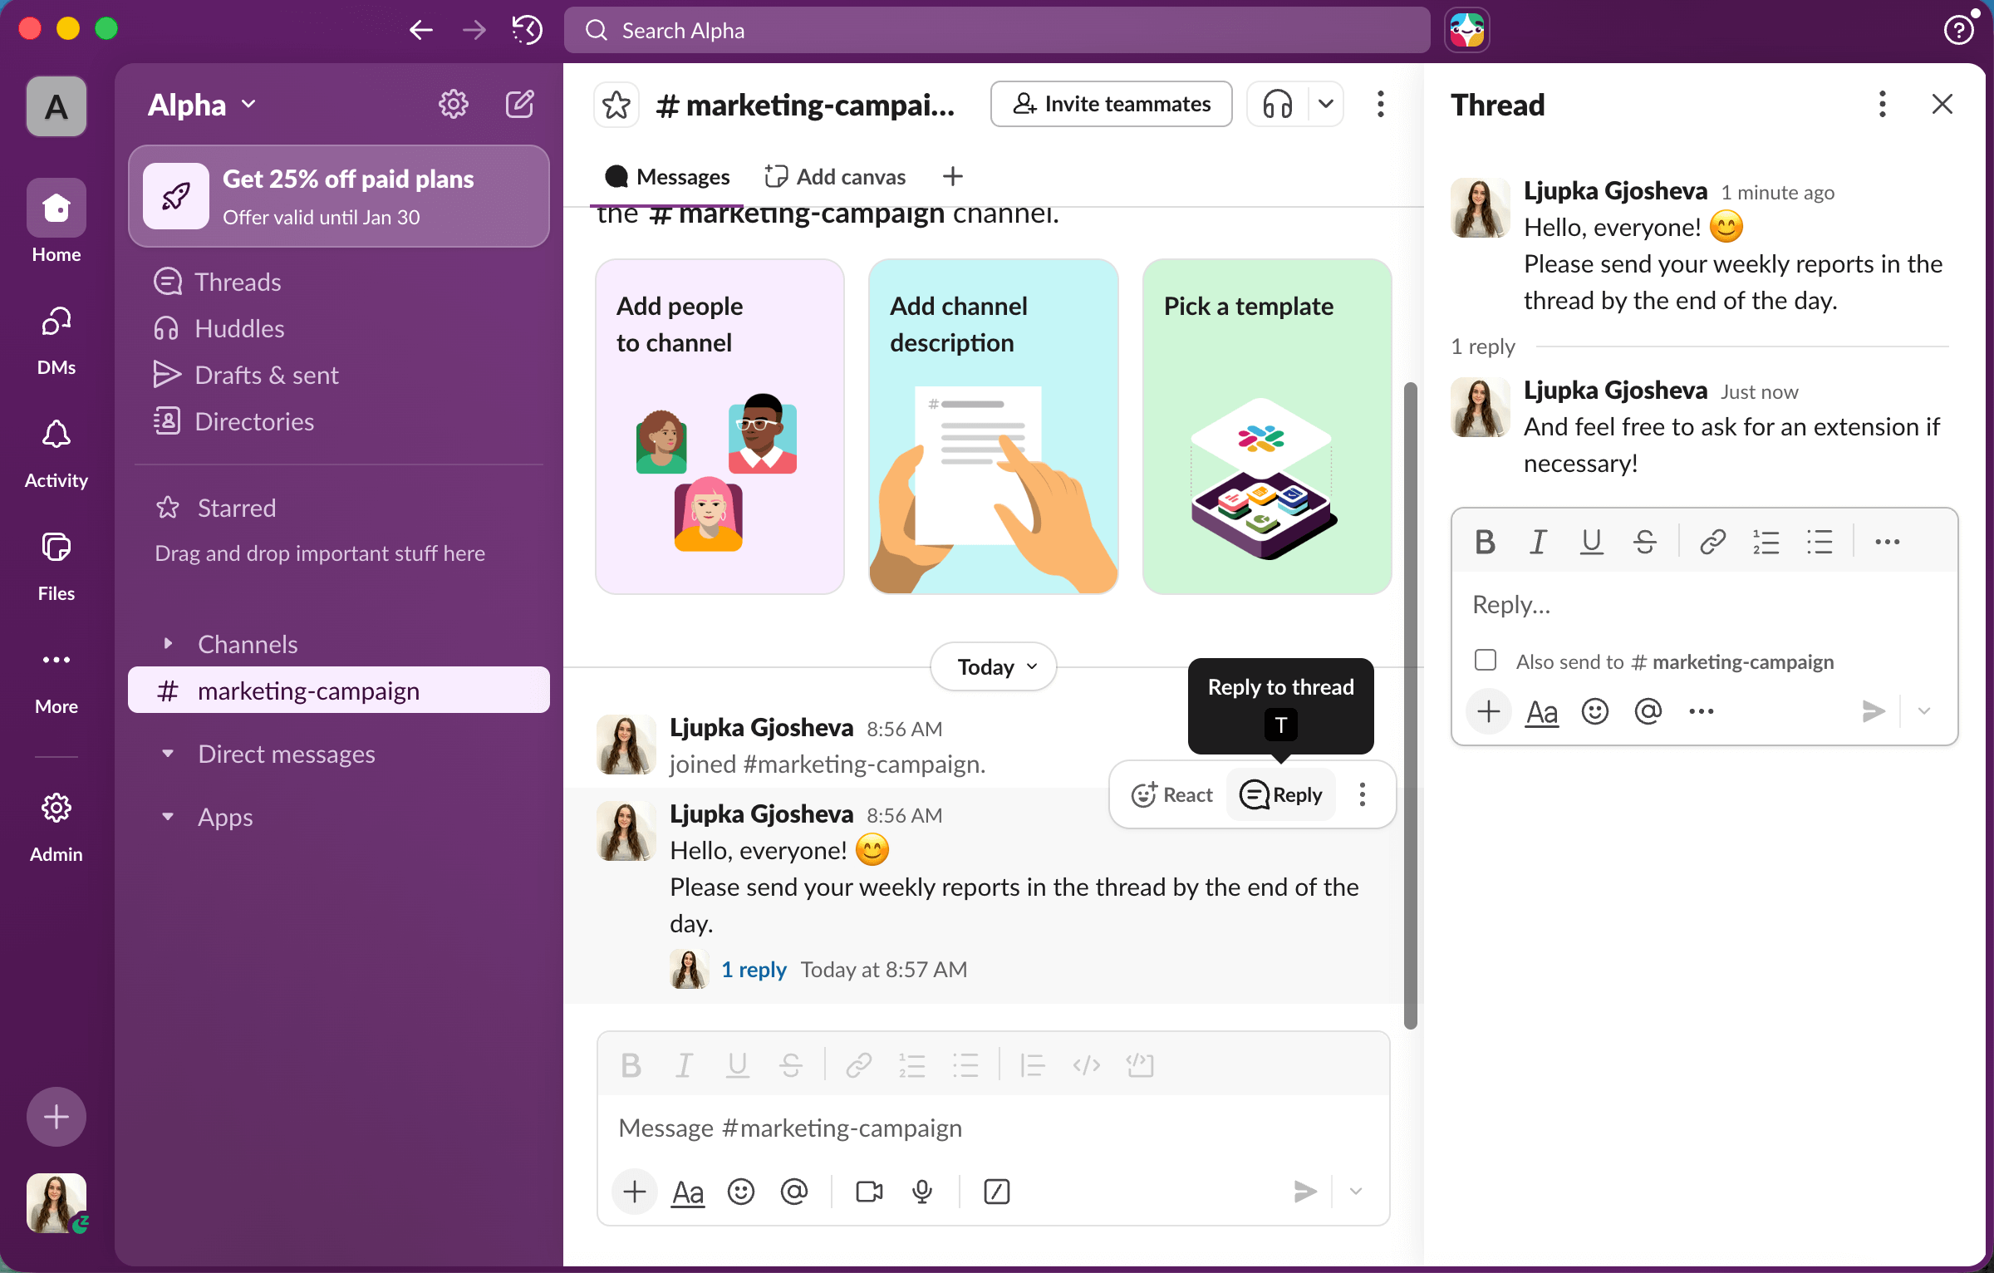1994x1273 pixels.
Task: Compose a new message with the pencil icon
Action: click(x=520, y=104)
